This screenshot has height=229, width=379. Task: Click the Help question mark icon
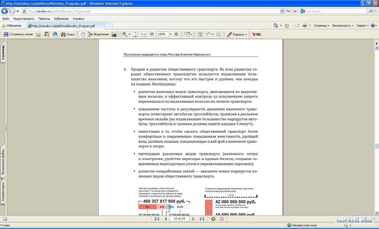(x=373, y=26)
